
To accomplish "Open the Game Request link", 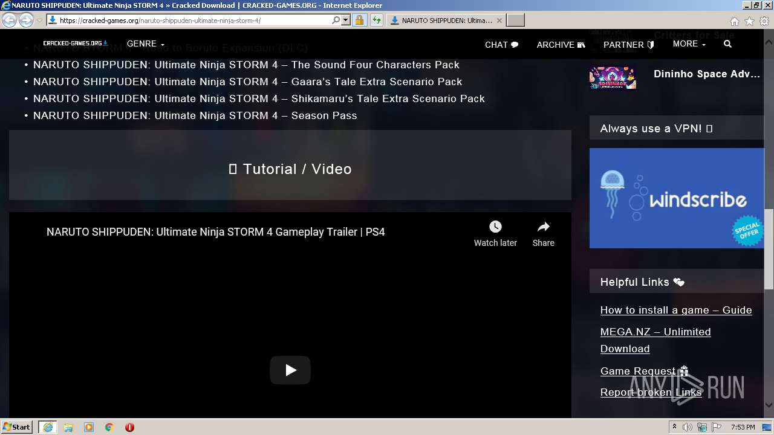I will [x=644, y=371].
